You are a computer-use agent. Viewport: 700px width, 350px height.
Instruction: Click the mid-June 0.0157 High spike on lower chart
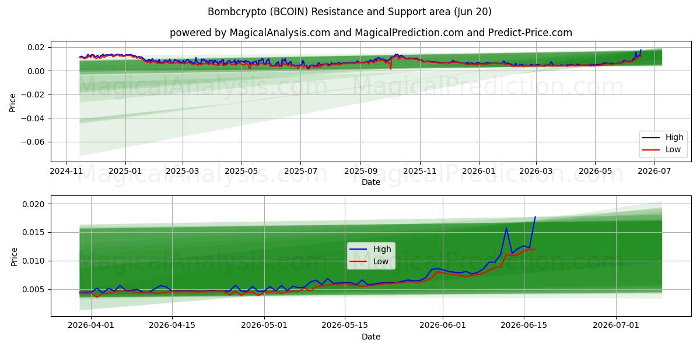coord(506,228)
